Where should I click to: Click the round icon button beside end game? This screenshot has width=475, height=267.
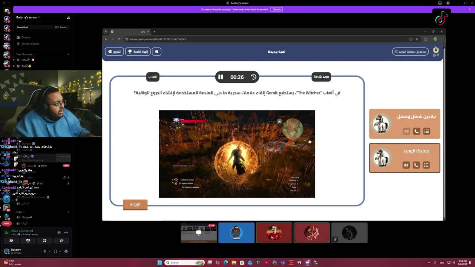click(x=157, y=52)
